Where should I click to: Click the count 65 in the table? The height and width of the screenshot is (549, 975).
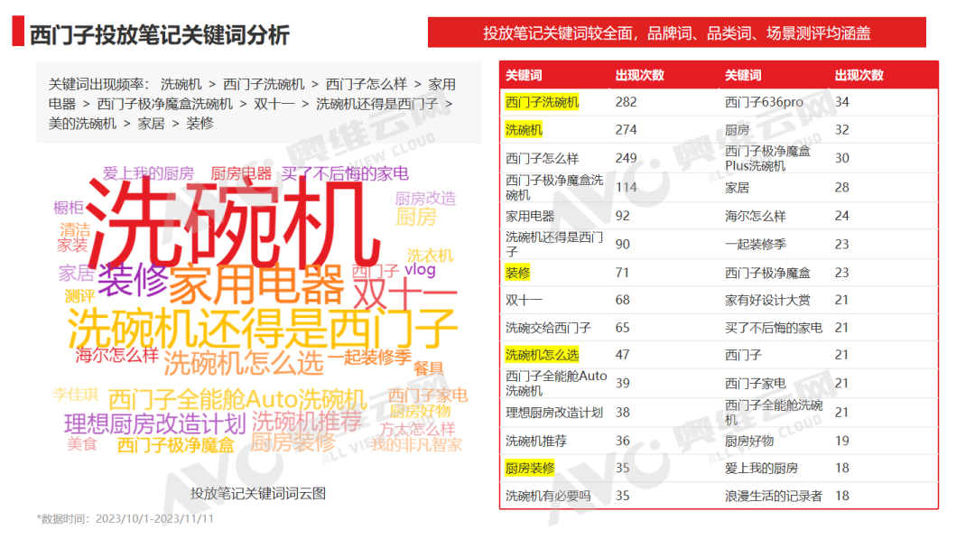pyautogui.click(x=622, y=328)
